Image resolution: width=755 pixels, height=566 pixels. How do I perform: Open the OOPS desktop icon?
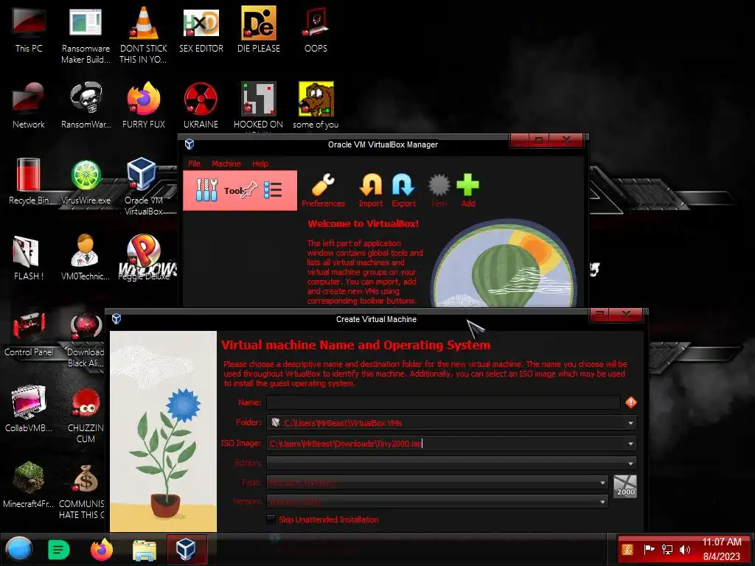[x=316, y=29]
